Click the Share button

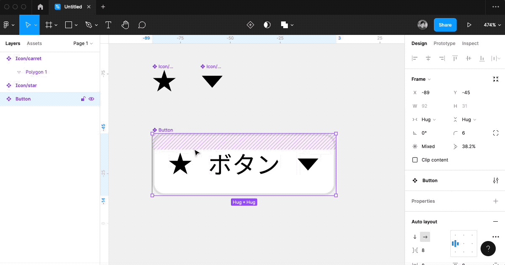pos(445,24)
